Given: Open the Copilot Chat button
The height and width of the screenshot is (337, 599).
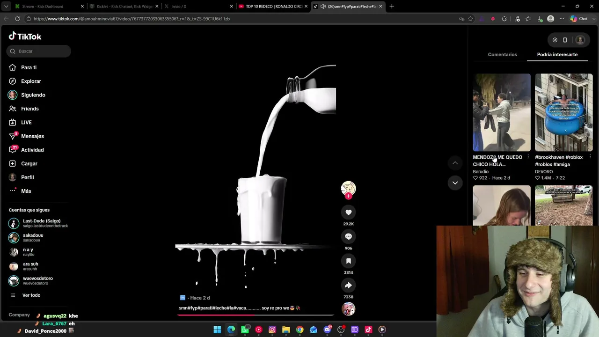Looking at the screenshot, I should click(579, 19).
